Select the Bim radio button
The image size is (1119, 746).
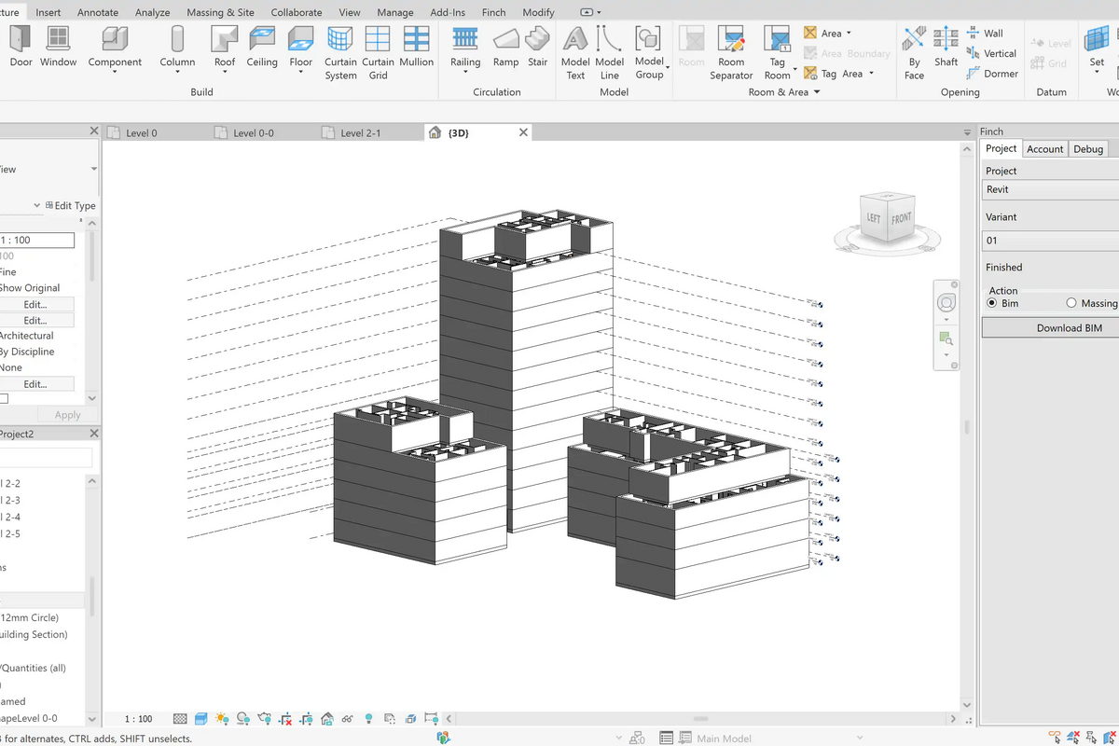pyautogui.click(x=993, y=303)
